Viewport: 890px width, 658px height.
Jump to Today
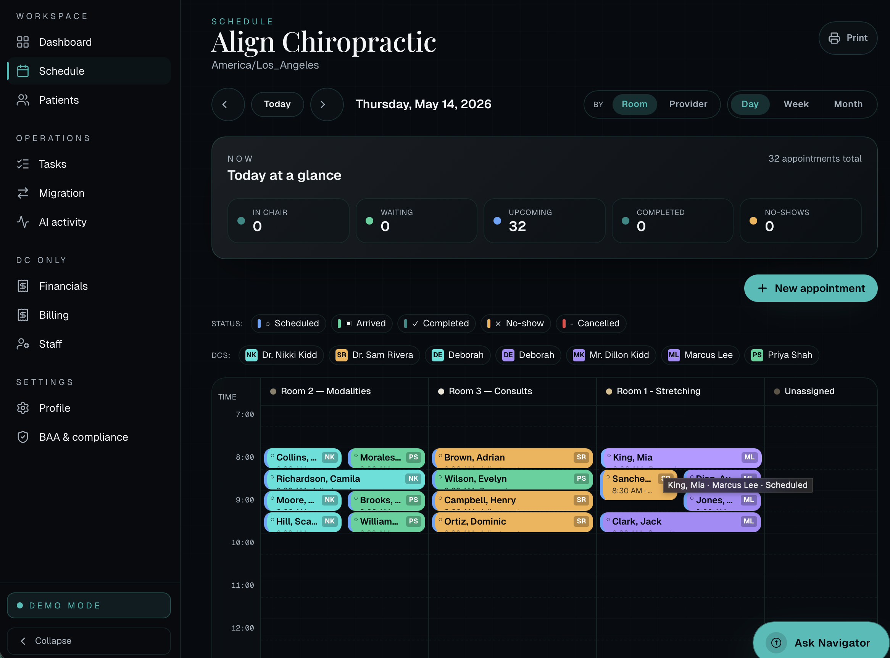[x=277, y=104]
